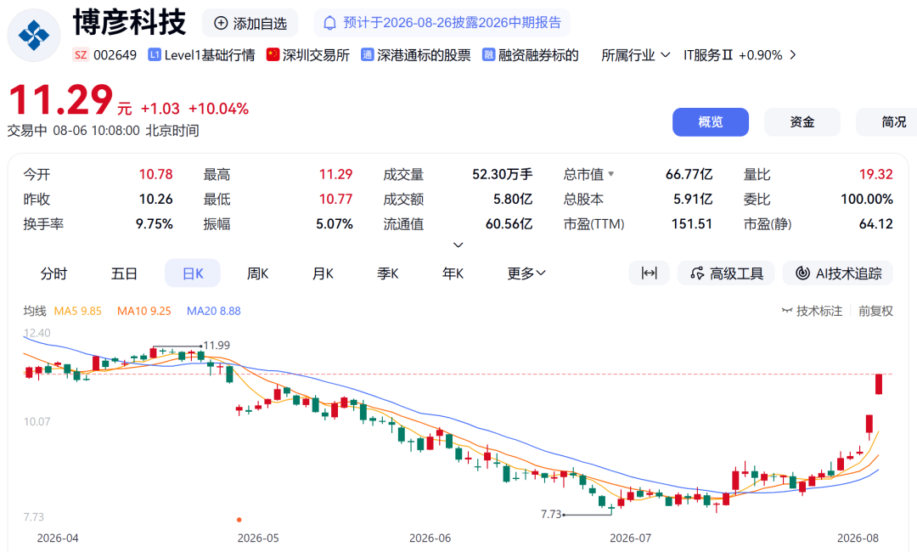
Task: Click the 最低 value 10.77
Action: click(x=335, y=200)
